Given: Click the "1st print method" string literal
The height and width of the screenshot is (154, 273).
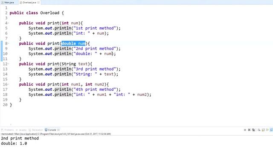Looking at the screenshot, I should tap(95, 28).
